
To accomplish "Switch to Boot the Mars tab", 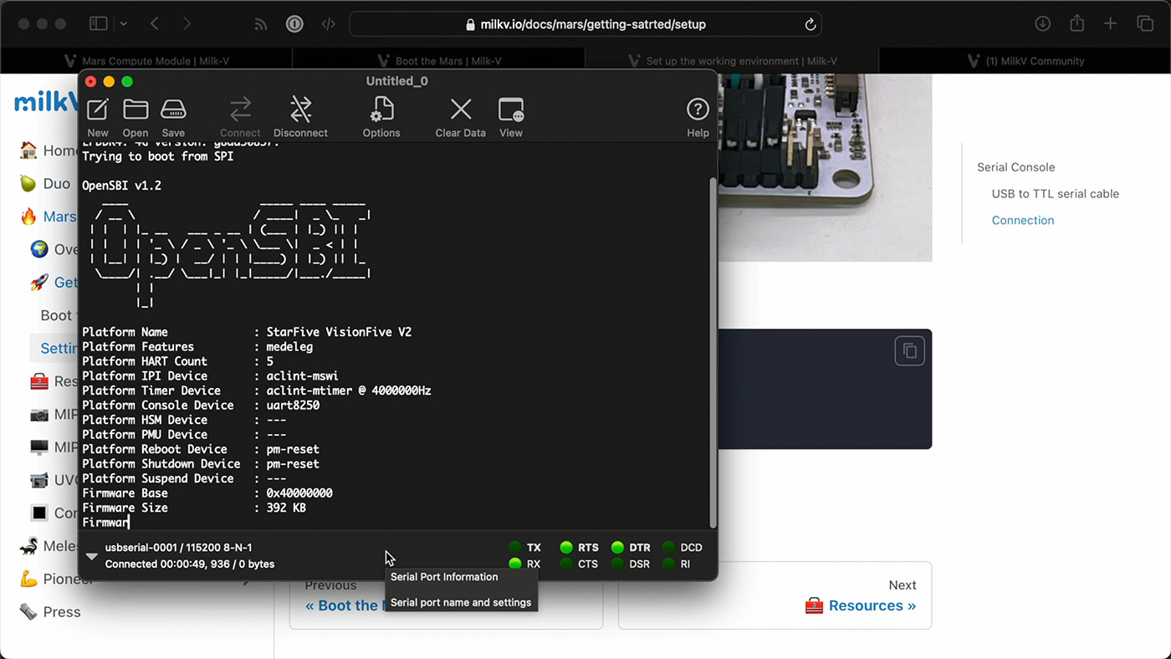I will (x=439, y=61).
